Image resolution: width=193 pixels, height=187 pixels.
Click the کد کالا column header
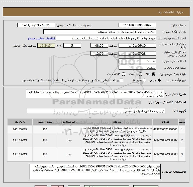[x=165, y=122]
